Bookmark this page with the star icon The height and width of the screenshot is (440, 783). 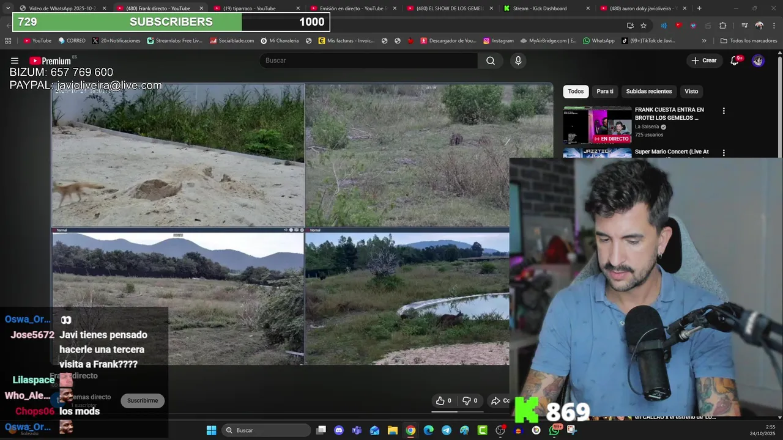(x=644, y=25)
